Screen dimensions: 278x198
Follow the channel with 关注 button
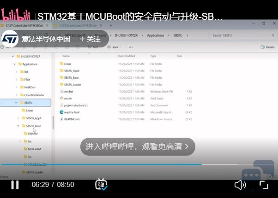coord(90,39)
